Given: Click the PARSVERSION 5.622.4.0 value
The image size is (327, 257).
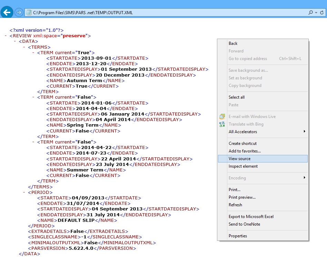Looking at the screenshot, I should [81, 248].
